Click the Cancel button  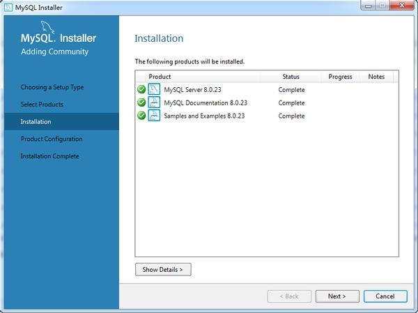pyautogui.click(x=385, y=296)
